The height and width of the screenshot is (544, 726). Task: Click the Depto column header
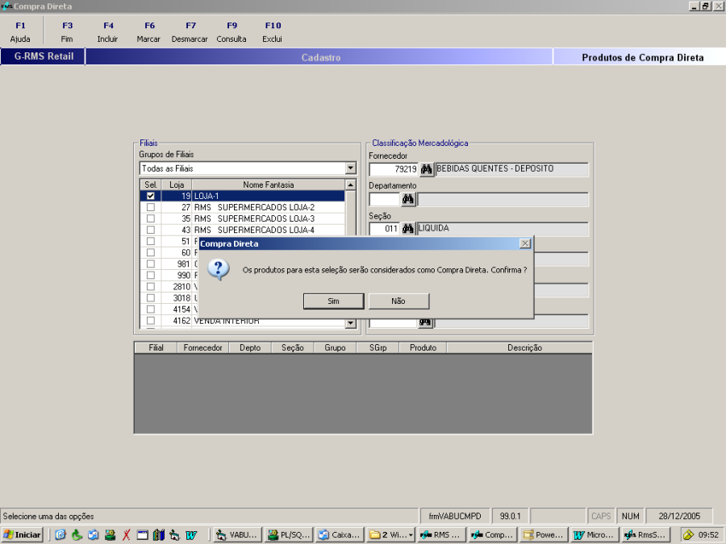click(250, 348)
